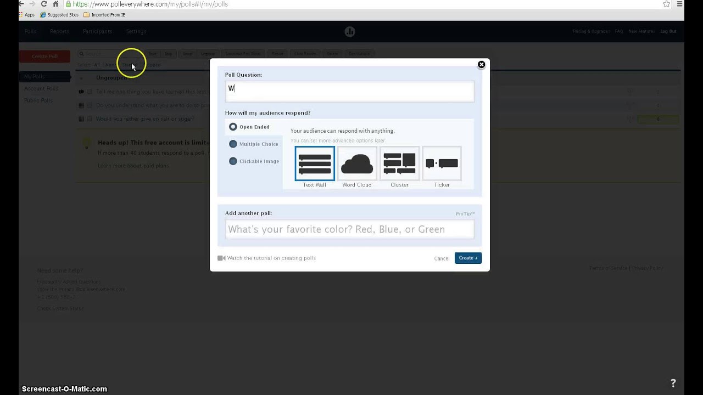Open the New Features link
The width and height of the screenshot is (703, 395).
pos(641,31)
